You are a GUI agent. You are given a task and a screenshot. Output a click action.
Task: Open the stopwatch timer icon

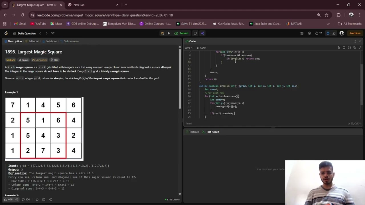point(328,33)
